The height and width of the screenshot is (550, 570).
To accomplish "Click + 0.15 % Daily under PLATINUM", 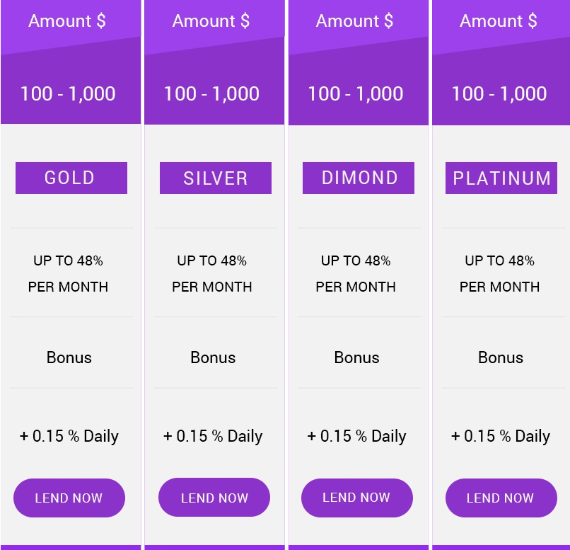I will pos(500,436).
